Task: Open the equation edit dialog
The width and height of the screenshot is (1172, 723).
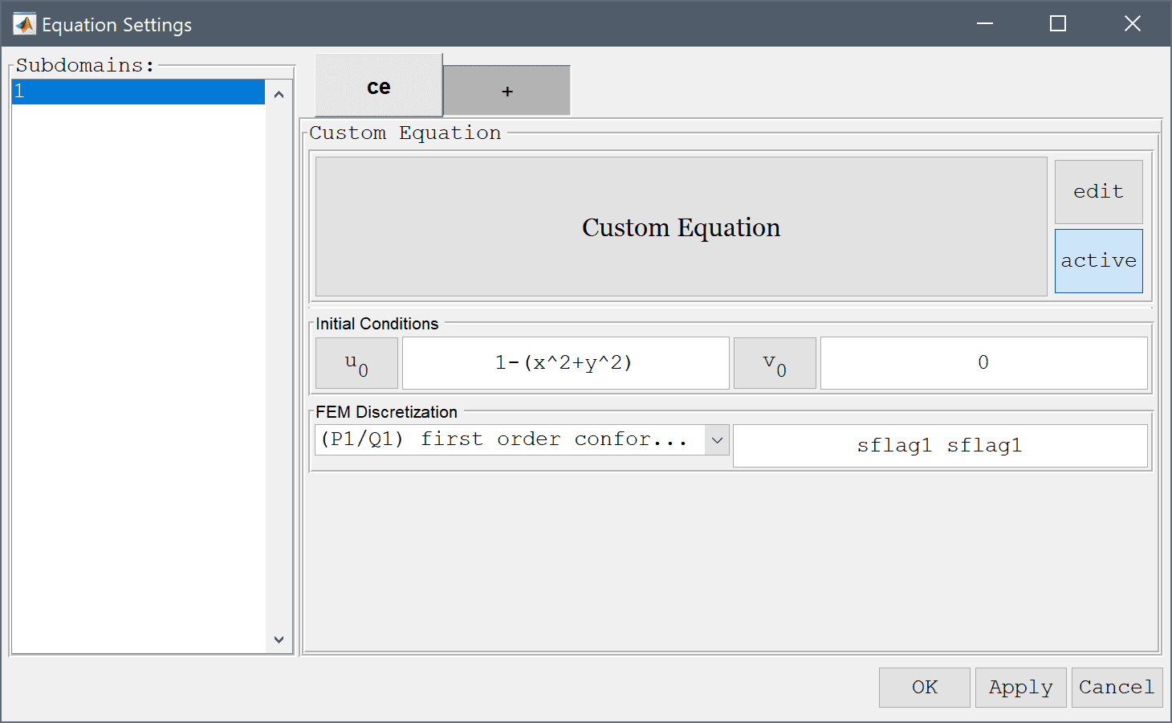Action: pyautogui.click(x=1098, y=191)
